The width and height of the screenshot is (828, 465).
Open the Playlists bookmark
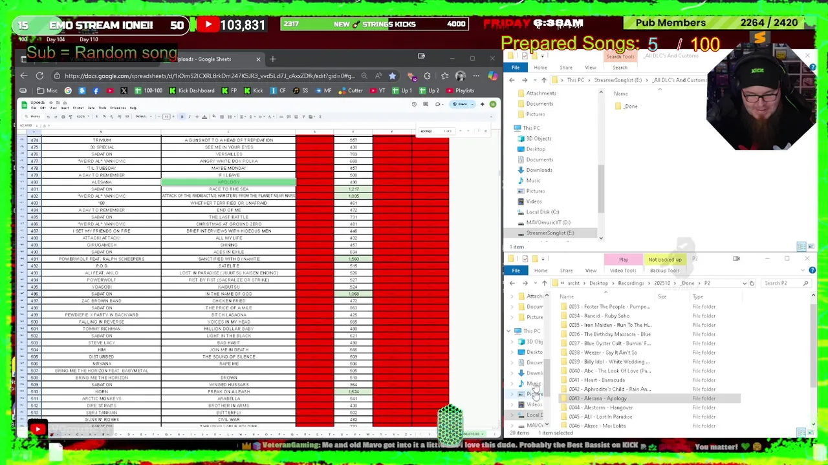pos(460,90)
